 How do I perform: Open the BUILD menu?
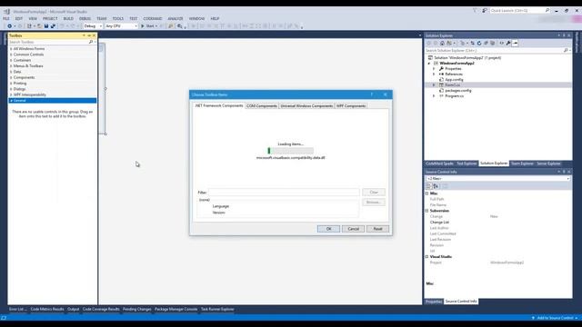[68, 18]
